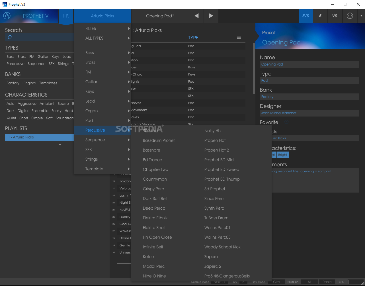Expand the ALL TYPES submenu
The image size is (365, 286).
[102, 38]
